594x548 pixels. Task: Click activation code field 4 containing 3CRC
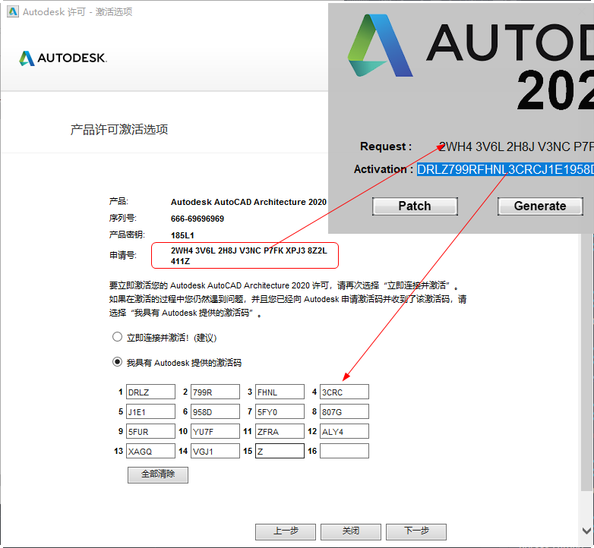344,392
